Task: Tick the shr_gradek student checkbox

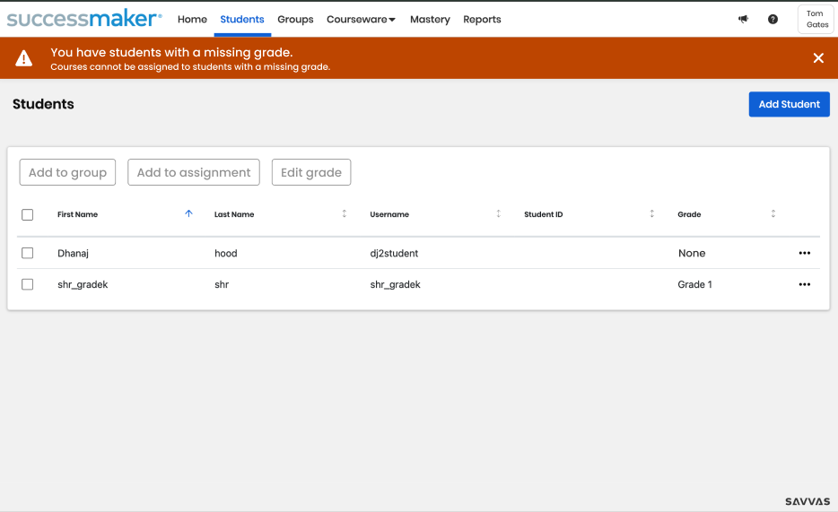Action: (28, 284)
